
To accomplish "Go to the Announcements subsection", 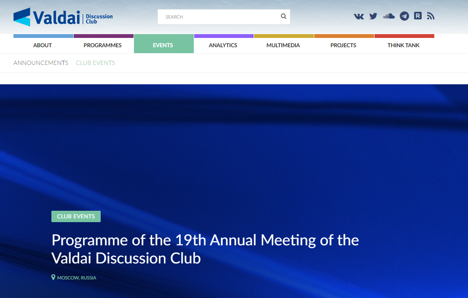I will pyautogui.click(x=41, y=63).
